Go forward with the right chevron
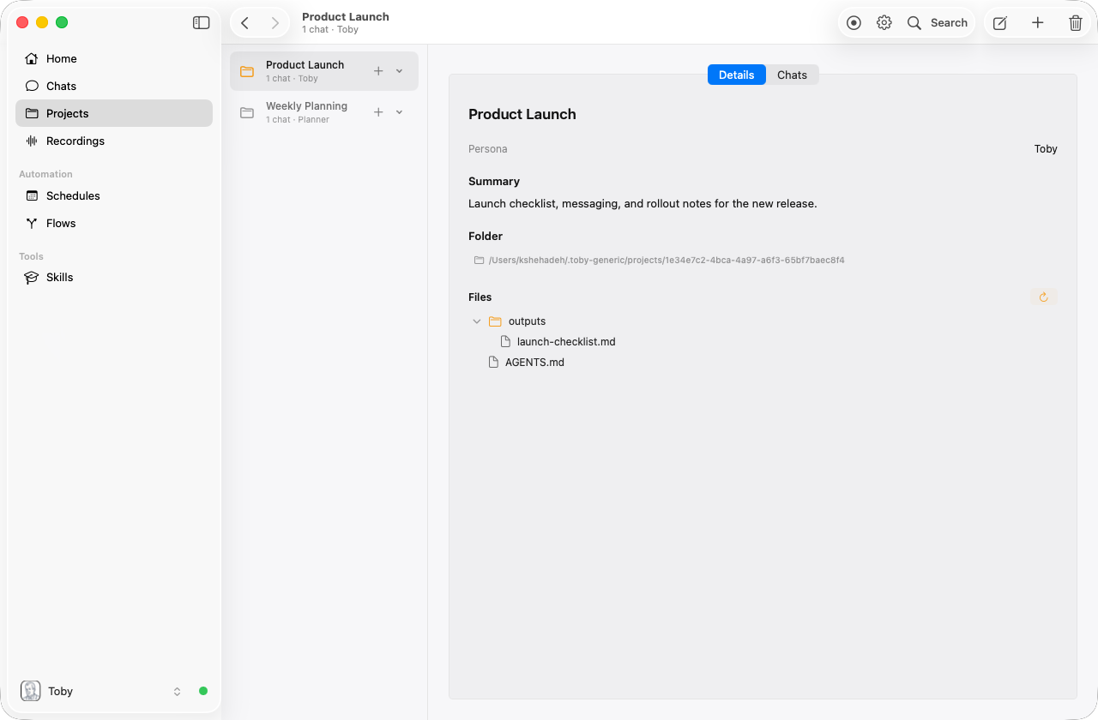Image resolution: width=1098 pixels, height=720 pixels. click(x=274, y=23)
